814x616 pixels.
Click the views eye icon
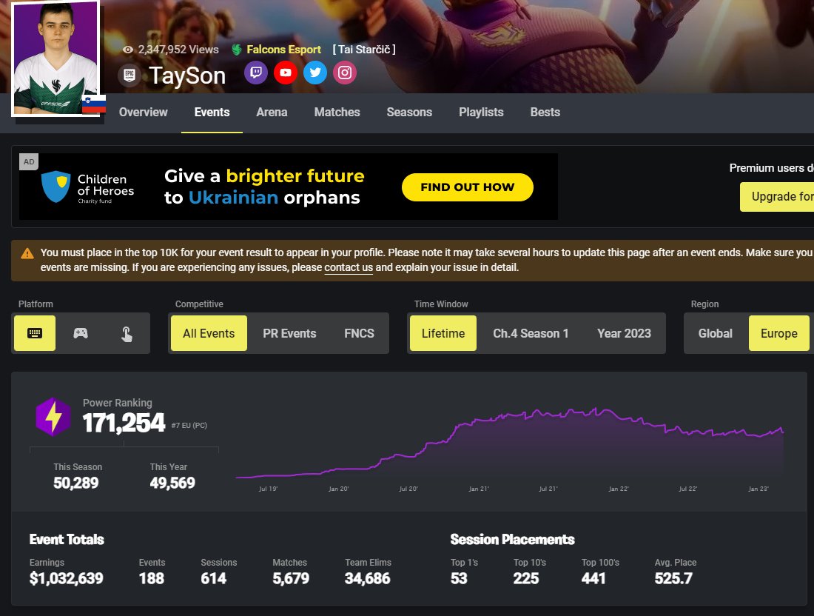click(128, 50)
